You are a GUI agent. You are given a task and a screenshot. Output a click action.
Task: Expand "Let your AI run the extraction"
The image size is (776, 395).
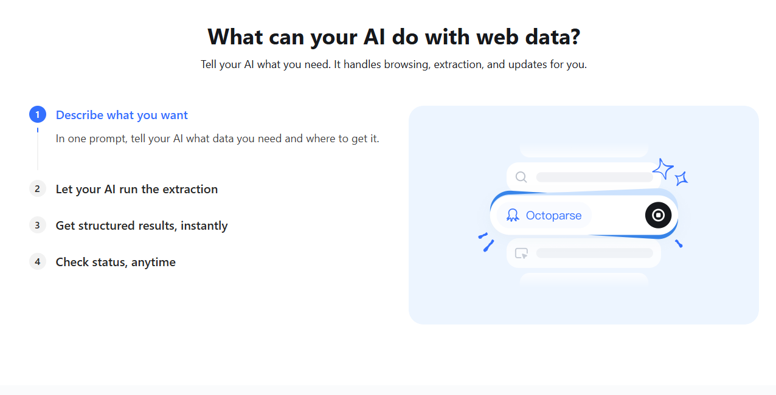(x=136, y=189)
